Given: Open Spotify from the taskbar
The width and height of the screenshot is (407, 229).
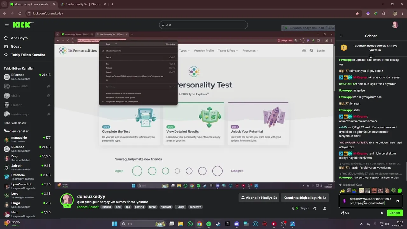Looking at the screenshot, I should click(x=209, y=224).
